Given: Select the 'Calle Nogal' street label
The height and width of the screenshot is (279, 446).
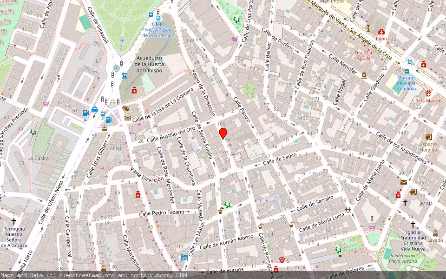Looking at the screenshot, I should 340,92.
